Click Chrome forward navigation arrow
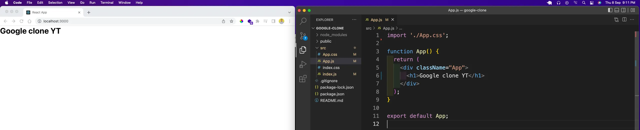Viewport: 640px width, 130px height. 13,21
